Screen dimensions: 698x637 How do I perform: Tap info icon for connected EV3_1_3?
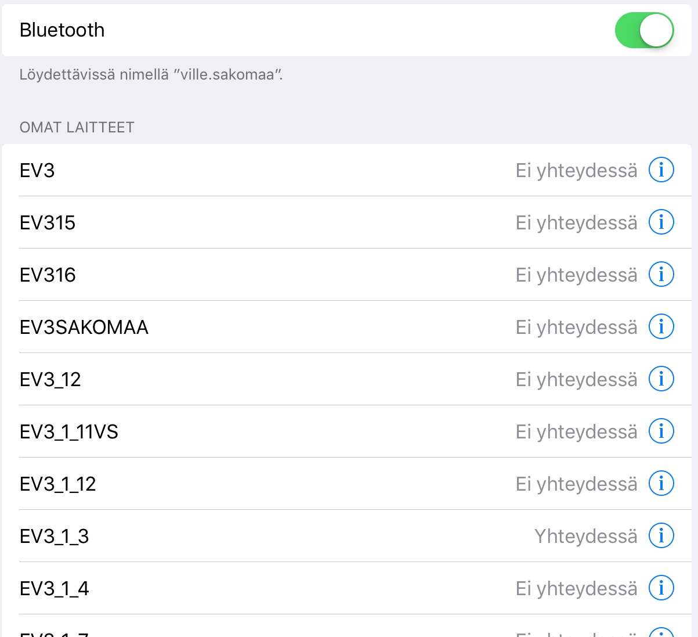[x=661, y=536]
